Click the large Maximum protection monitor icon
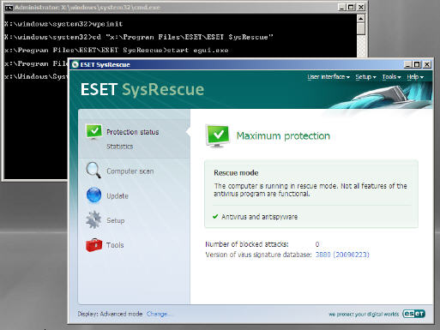 pos(218,135)
